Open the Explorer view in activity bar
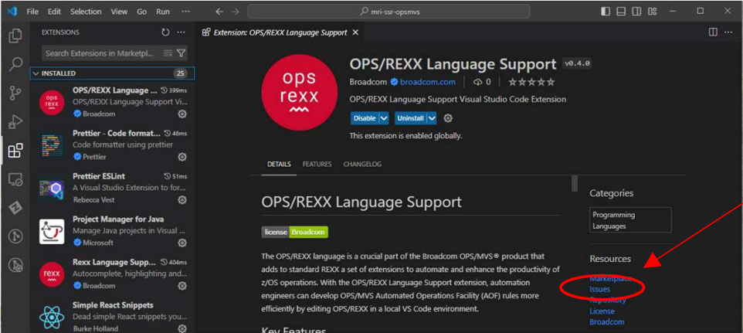 pos(15,36)
